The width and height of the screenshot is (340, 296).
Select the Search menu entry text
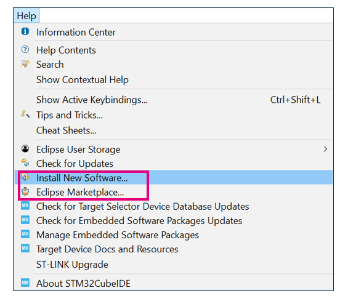point(50,65)
